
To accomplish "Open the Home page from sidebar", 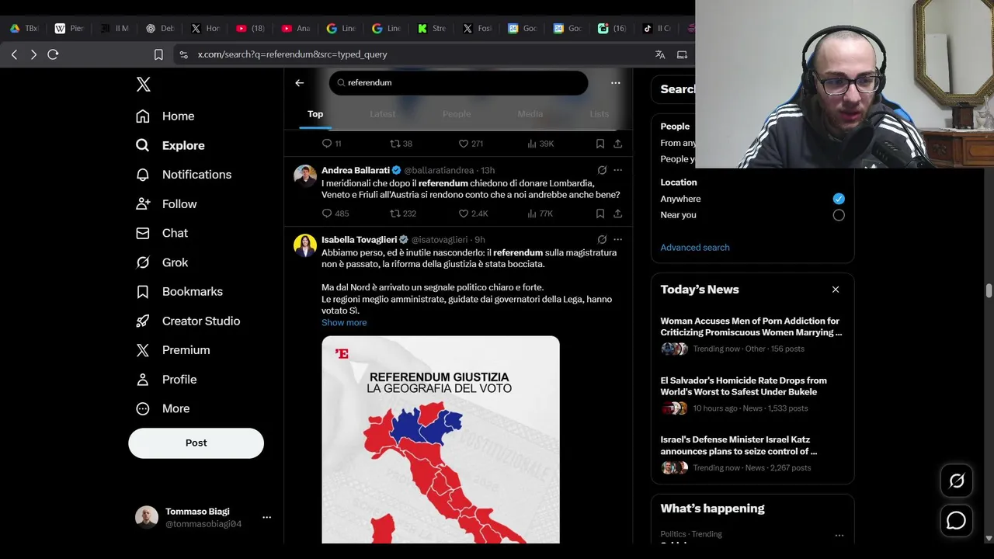I will 165,116.
